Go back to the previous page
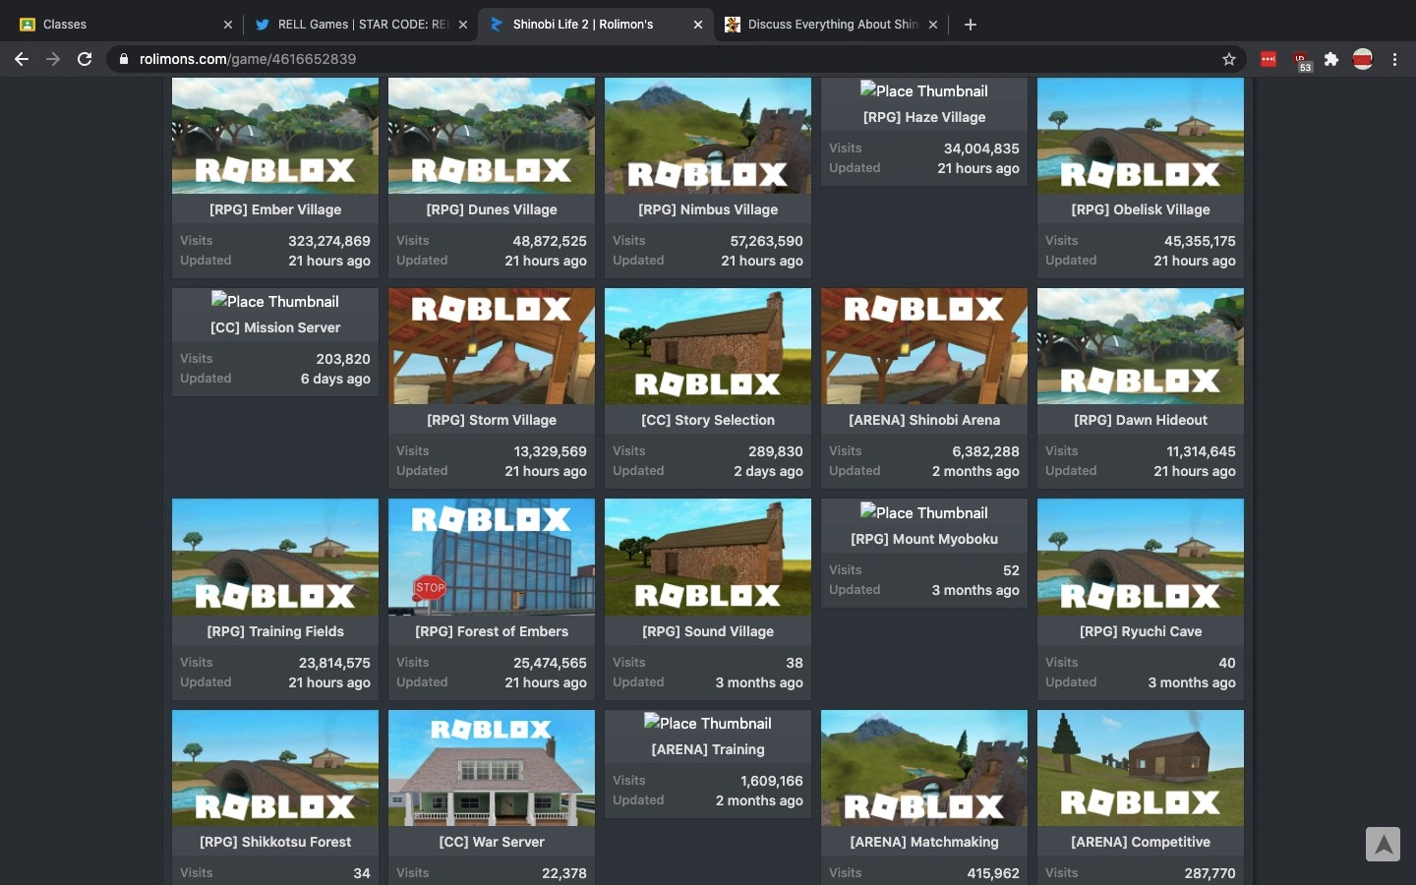The height and width of the screenshot is (885, 1416). point(22,59)
